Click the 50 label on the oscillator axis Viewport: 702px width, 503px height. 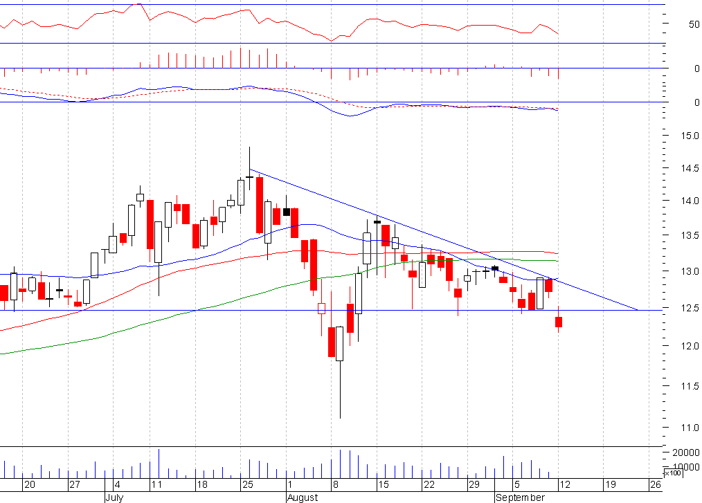[x=694, y=24]
